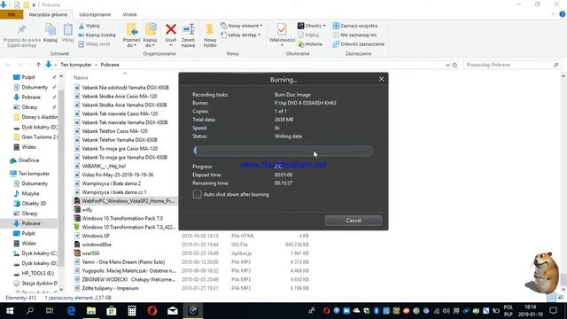Viewport: 567px width, 319px height.
Task: Open Mail app from taskbar
Action: [173, 311]
